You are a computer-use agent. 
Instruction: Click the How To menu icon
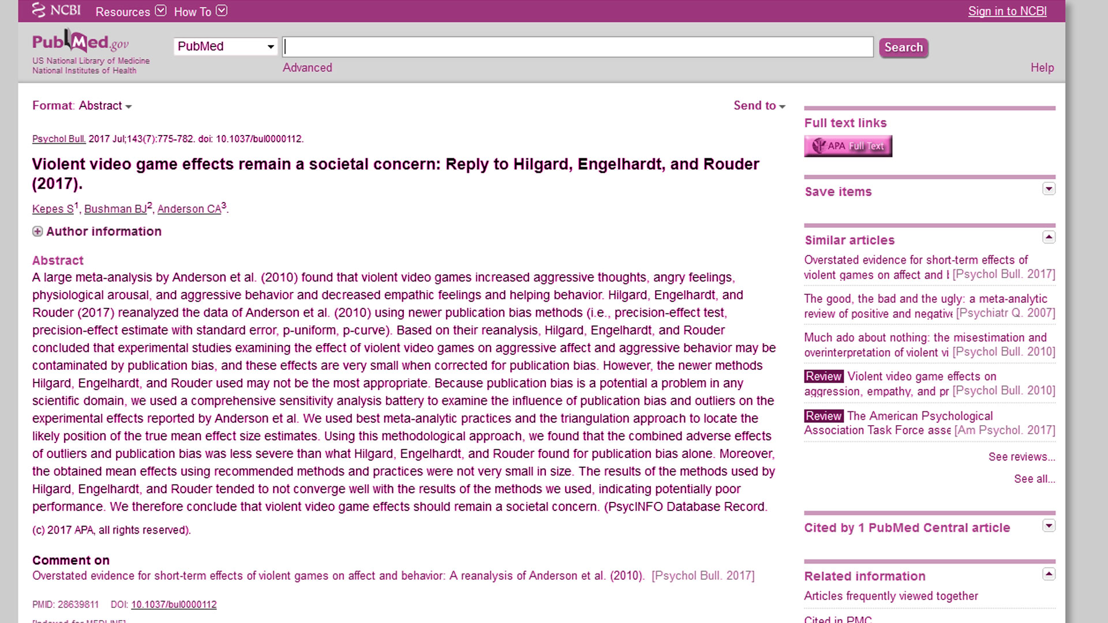coord(222,10)
